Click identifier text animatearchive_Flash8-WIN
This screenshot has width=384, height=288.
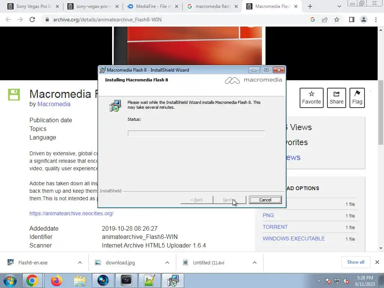pos(139,237)
